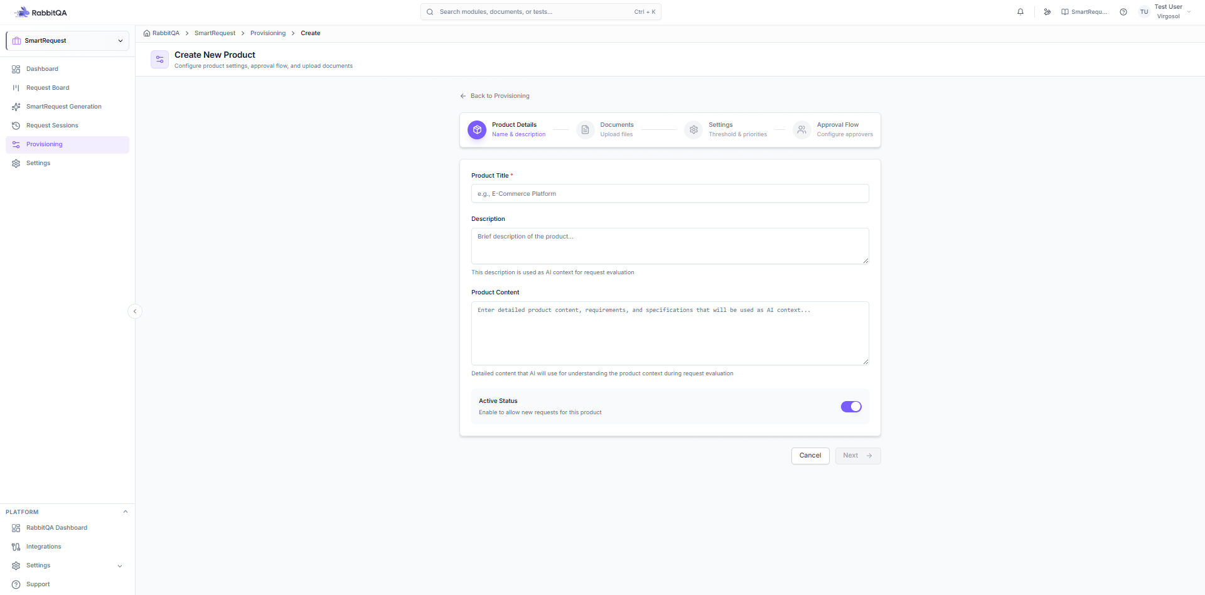Click the hand-with-coin icon beside the bell

(x=1047, y=12)
